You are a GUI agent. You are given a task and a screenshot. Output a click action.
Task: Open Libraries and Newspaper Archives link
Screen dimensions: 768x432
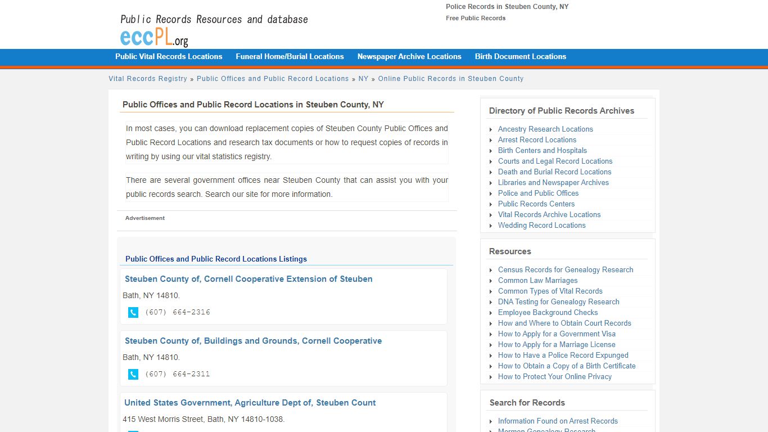pos(553,183)
